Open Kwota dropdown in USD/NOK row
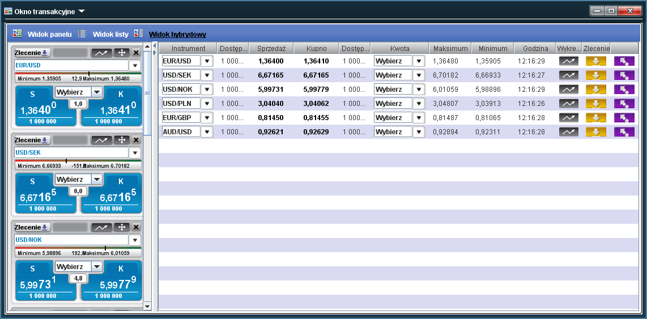 [x=419, y=89]
